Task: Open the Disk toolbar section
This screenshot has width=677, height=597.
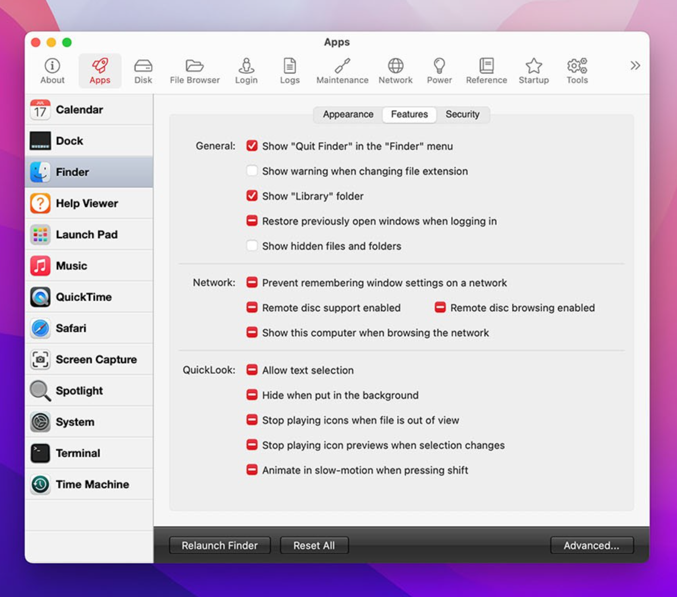Action: point(143,71)
